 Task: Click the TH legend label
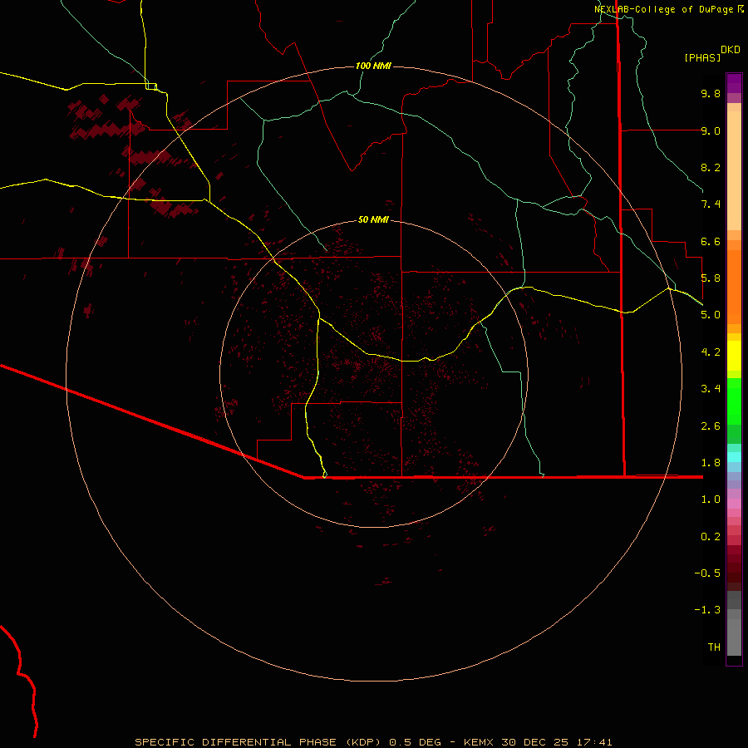[714, 647]
